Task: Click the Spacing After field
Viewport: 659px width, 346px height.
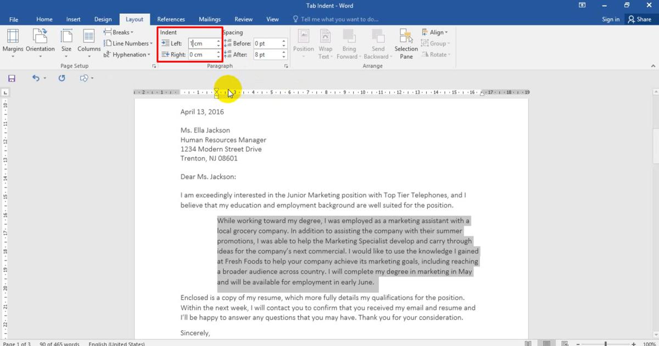Action: (267, 54)
